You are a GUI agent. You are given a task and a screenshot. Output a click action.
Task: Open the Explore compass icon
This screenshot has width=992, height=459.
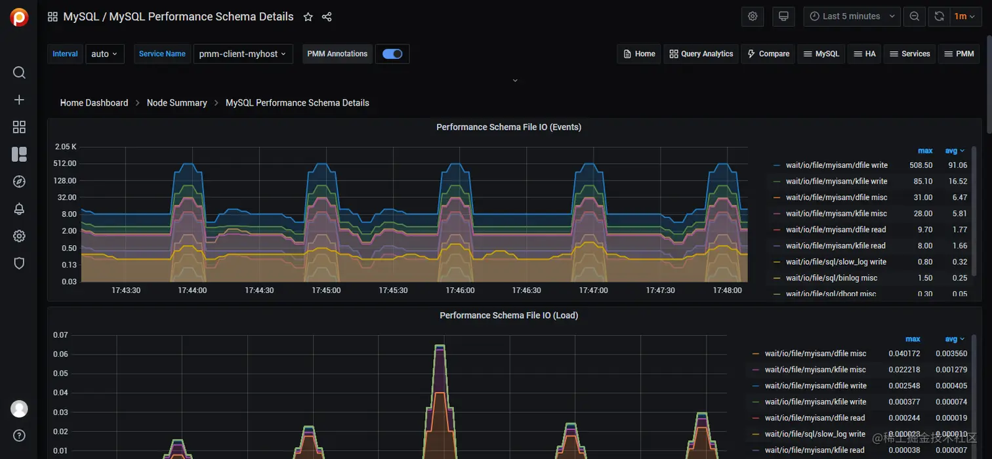tap(19, 182)
